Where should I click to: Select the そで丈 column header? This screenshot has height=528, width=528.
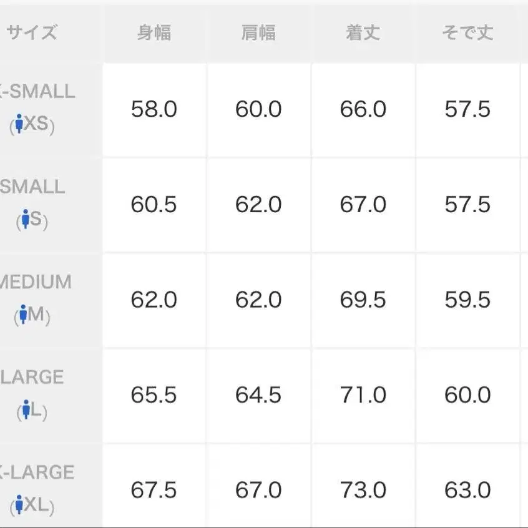pos(467,32)
